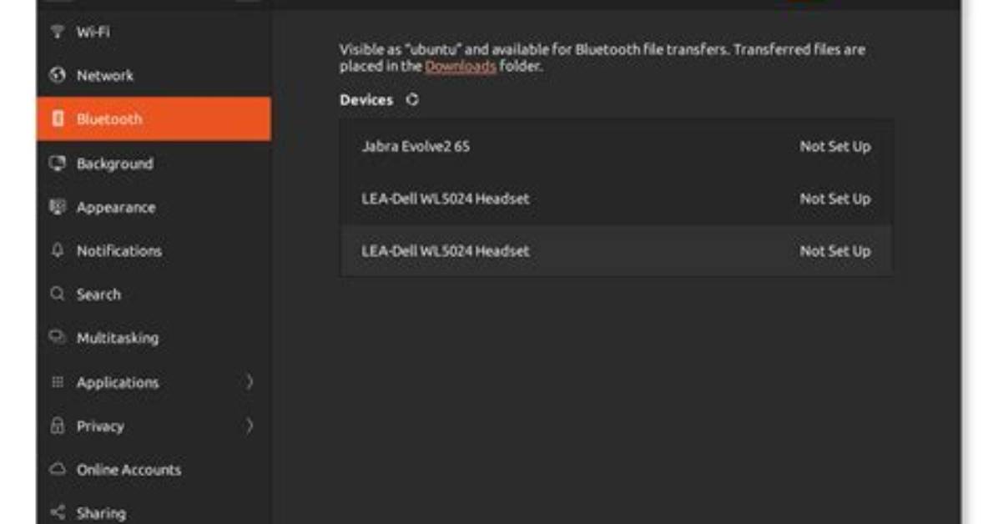998x524 pixels.
Task: Click the Privacy lock icon
Action: [x=58, y=426]
